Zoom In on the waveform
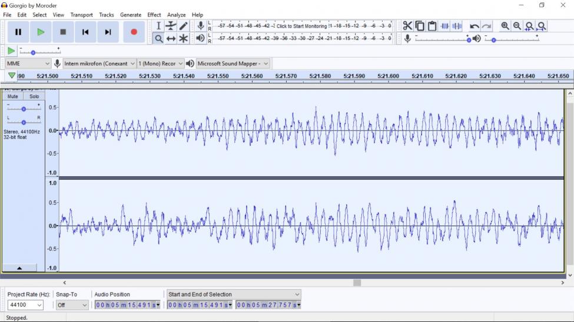 coord(505,26)
